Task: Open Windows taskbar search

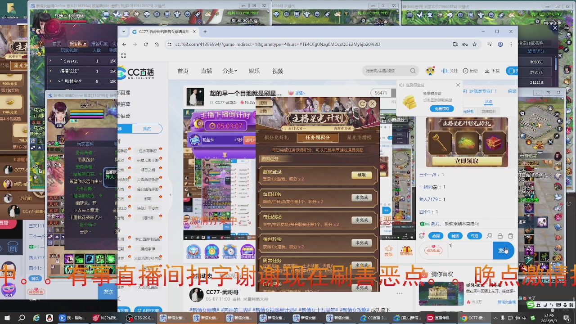Action: click(x=22, y=318)
